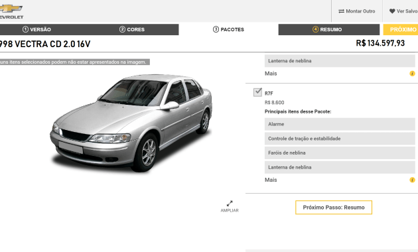This screenshot has width=418, height=252.
Task: Select the Pacotes step tab
Action: point(228,29)
